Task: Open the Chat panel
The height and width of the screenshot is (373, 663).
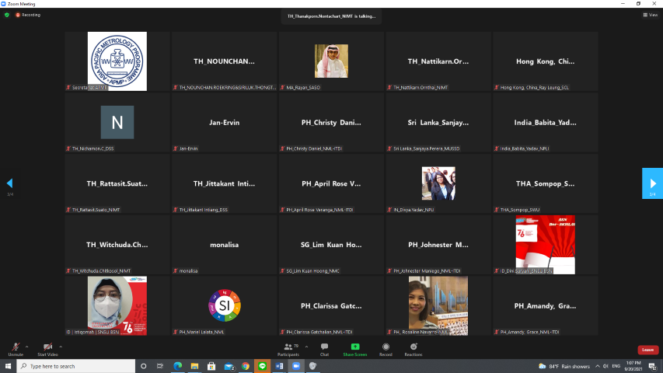Action: coord(324,347)
